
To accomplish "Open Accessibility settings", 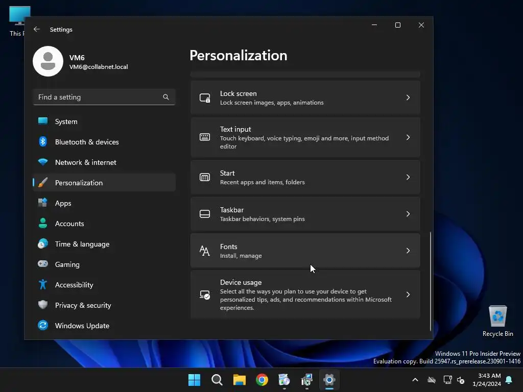I will 104,284.
